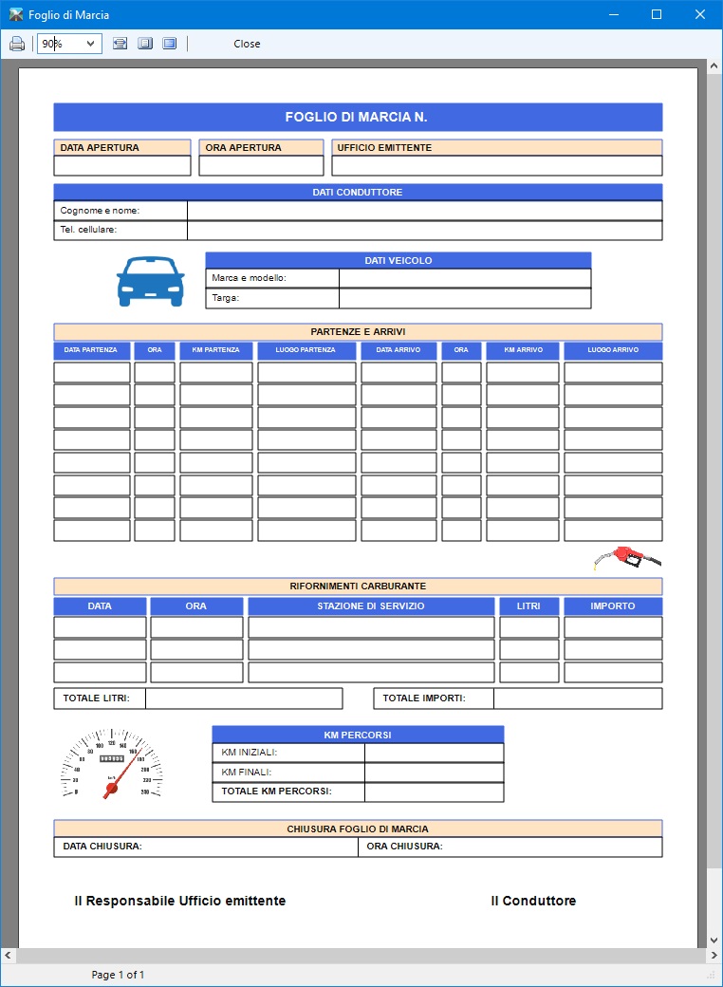Image resolution: width=723 pixels, height=987 pixels.
Task: Maximize the Foglio di Marca window
Action: pos(657,14)
